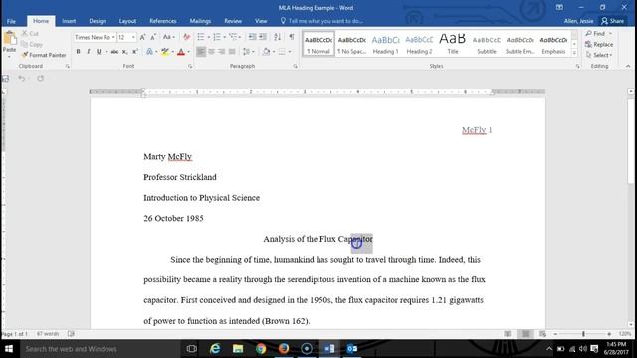Screen dimensions: 637x358
Task: Open the font color dropdown arrow
Action: coord(188,52)
